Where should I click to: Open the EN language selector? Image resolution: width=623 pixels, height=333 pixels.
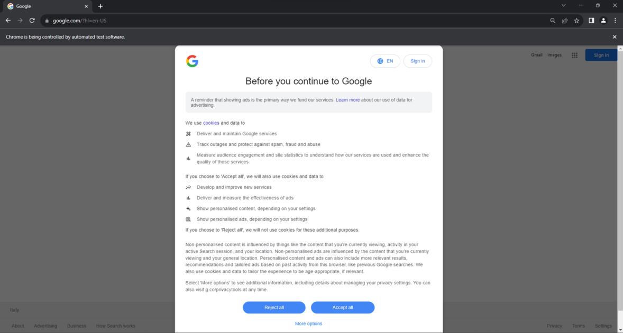385,61
